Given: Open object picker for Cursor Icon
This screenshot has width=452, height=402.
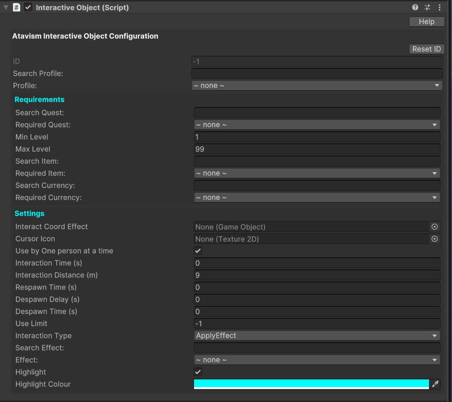Looking at the screenshot, I should (x=435, y=239).
